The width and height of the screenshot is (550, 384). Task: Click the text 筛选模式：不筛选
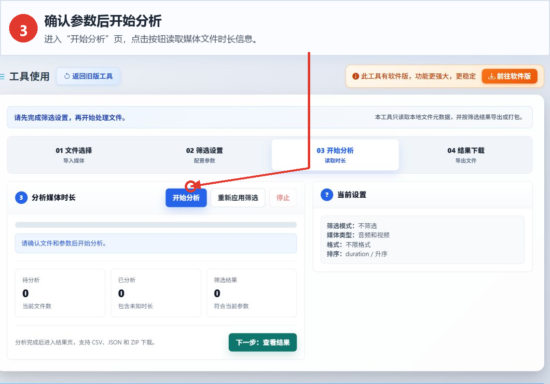click(x=352, y=226)
